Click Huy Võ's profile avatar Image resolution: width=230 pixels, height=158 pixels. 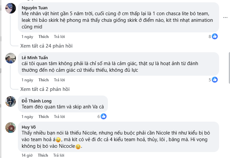point(11,127)
